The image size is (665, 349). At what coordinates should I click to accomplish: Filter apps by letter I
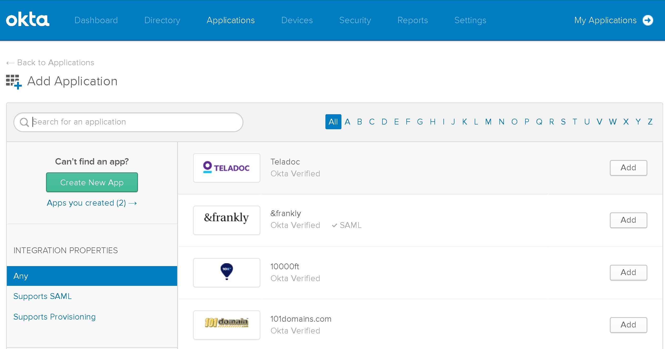point(444,122)
